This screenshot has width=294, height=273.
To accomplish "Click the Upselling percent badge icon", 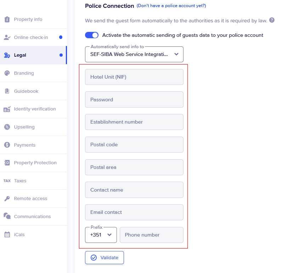I will (7, 127).
